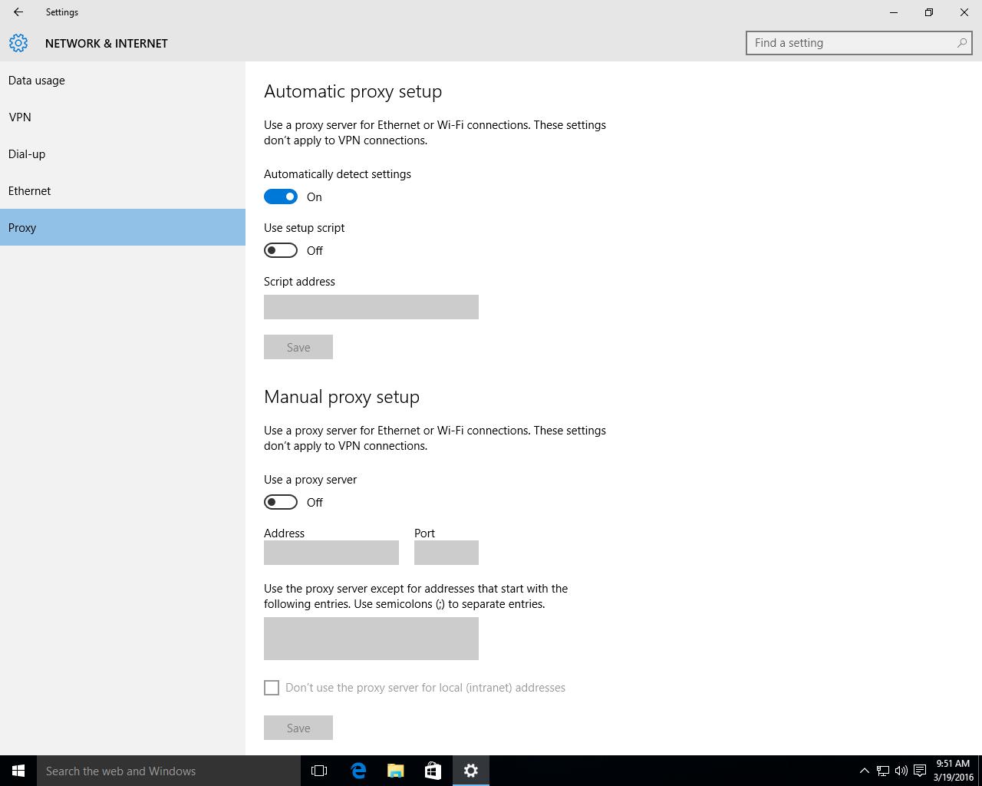
Task: Click the Settings gear taskbar icon
Action: (471, 771)
